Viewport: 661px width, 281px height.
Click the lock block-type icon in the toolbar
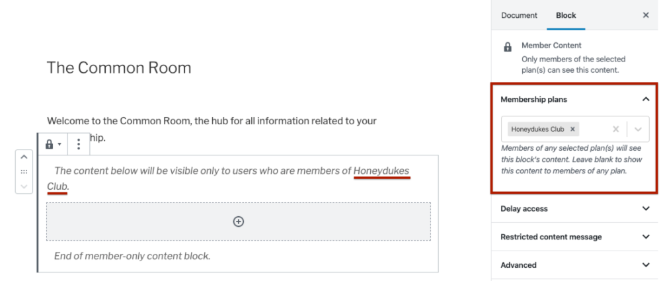(52, 144)
